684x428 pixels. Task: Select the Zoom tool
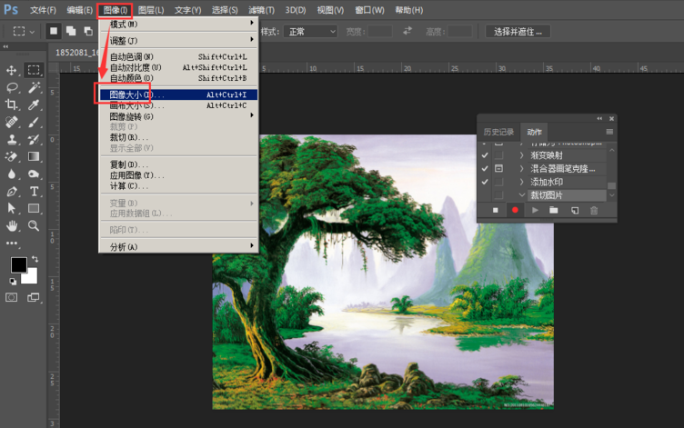[x=34, y=225]
